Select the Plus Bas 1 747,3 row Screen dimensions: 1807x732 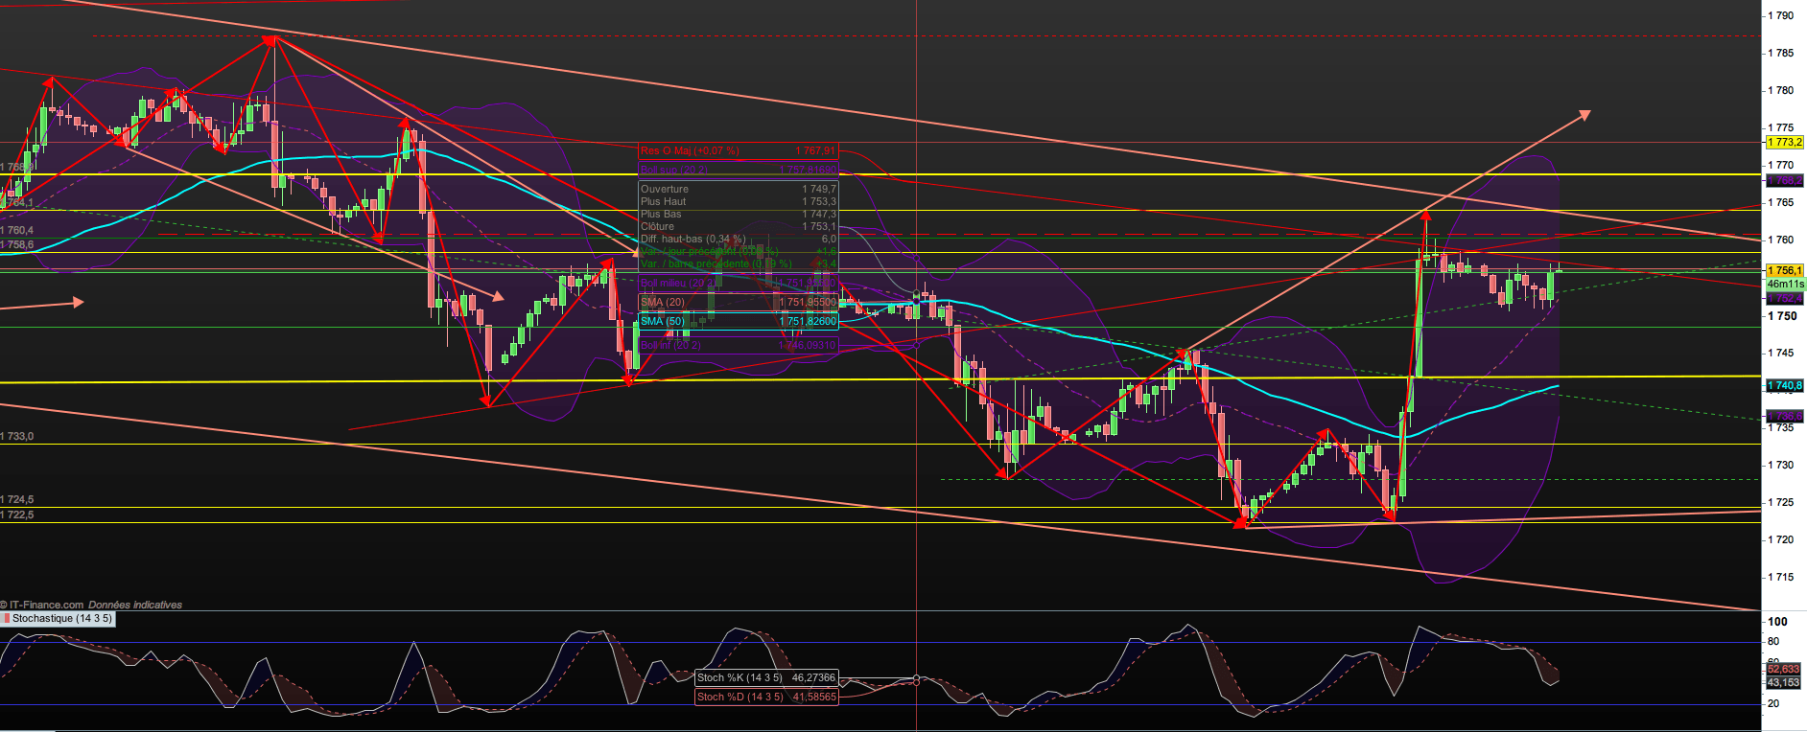point(739,215)
